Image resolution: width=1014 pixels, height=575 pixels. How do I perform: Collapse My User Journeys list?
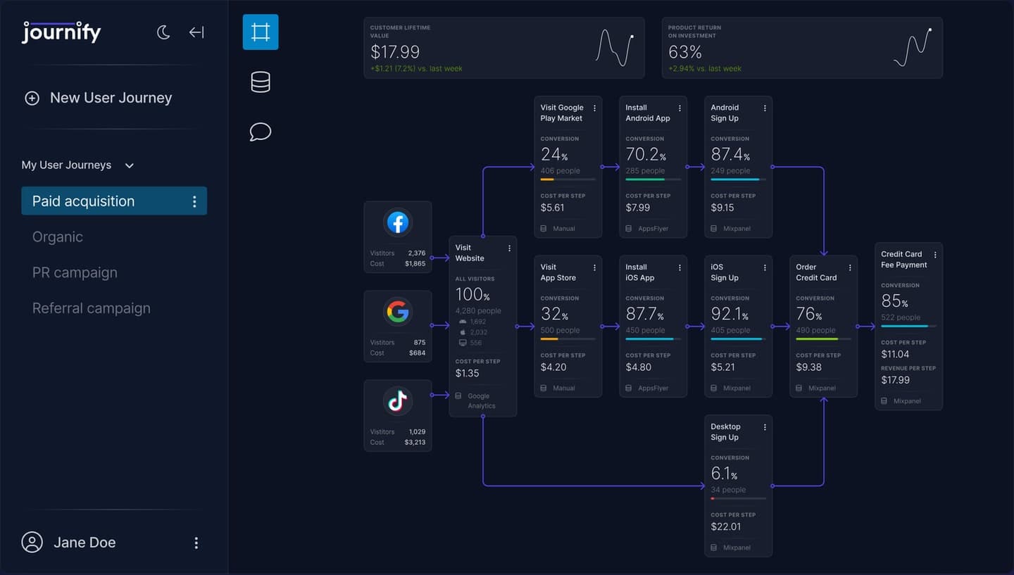(x=130, y=166)
